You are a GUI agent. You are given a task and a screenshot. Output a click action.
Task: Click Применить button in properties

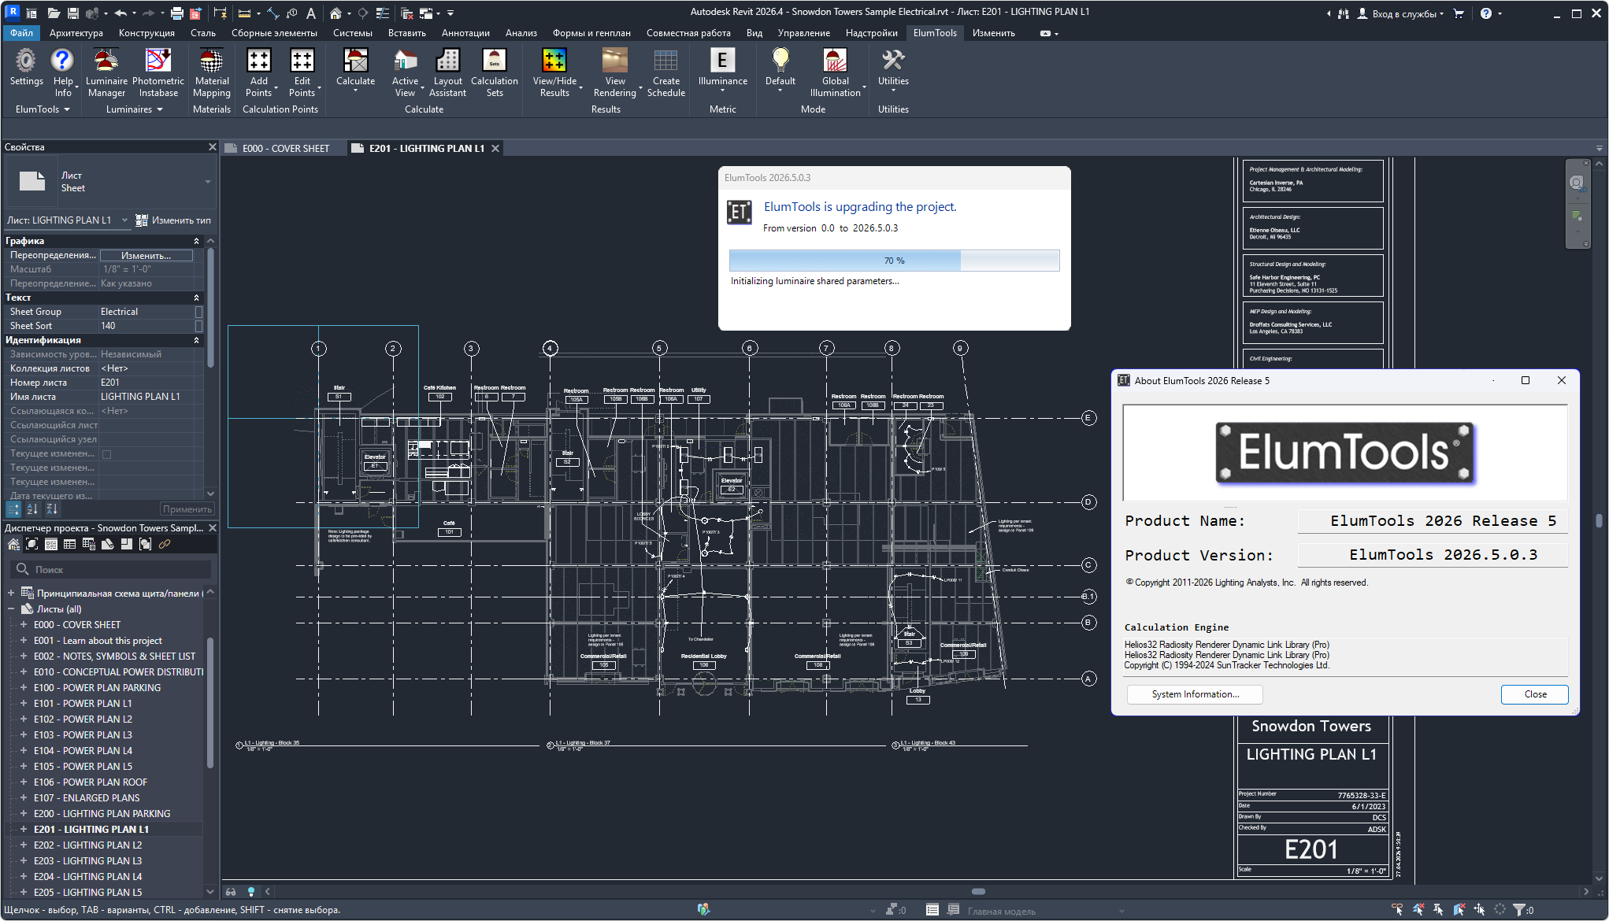tap(187, 509)
